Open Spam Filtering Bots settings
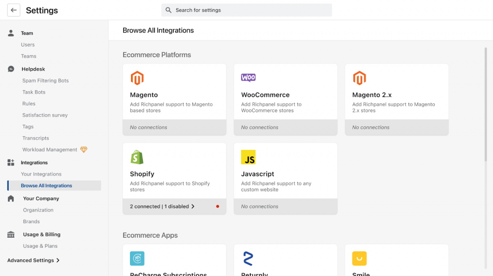Image resolution: width=493 pixels, height=276 pixels. pyautogui.click(x=45, y=81)
